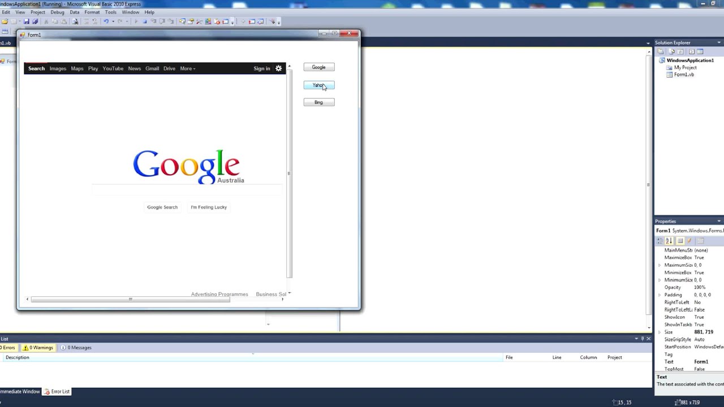Screen dimensions: 724x407
Task: Open the Format menu
Action: (x=92, y=12)
